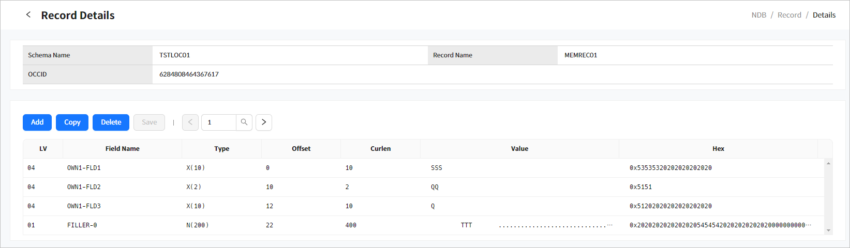Image resolution: width=850 pixels, height=248 pixels.
Task: Click the Offset column header
Action: 301,149
